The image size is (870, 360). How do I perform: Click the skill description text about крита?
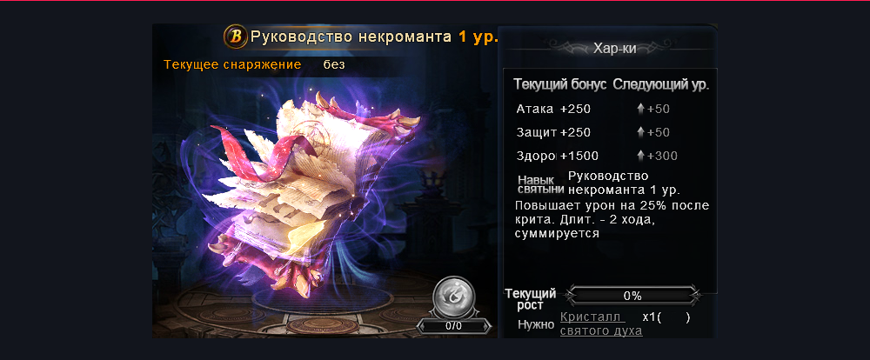click(612, 220)
